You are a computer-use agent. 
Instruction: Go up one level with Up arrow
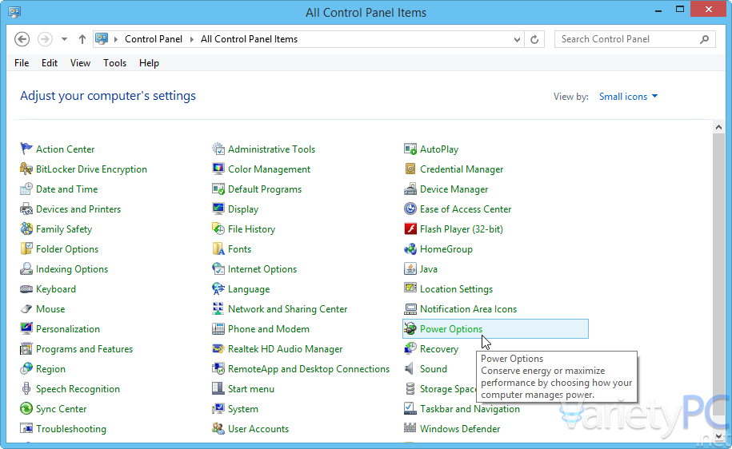tap(82, 39)
